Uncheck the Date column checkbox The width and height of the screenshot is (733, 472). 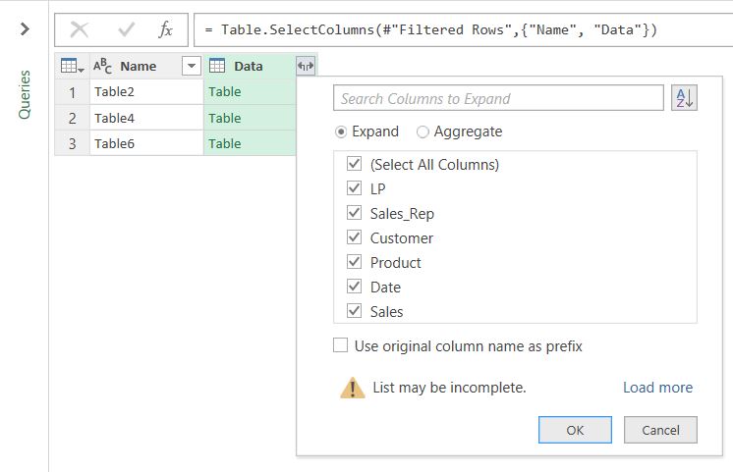coord(354,287)
